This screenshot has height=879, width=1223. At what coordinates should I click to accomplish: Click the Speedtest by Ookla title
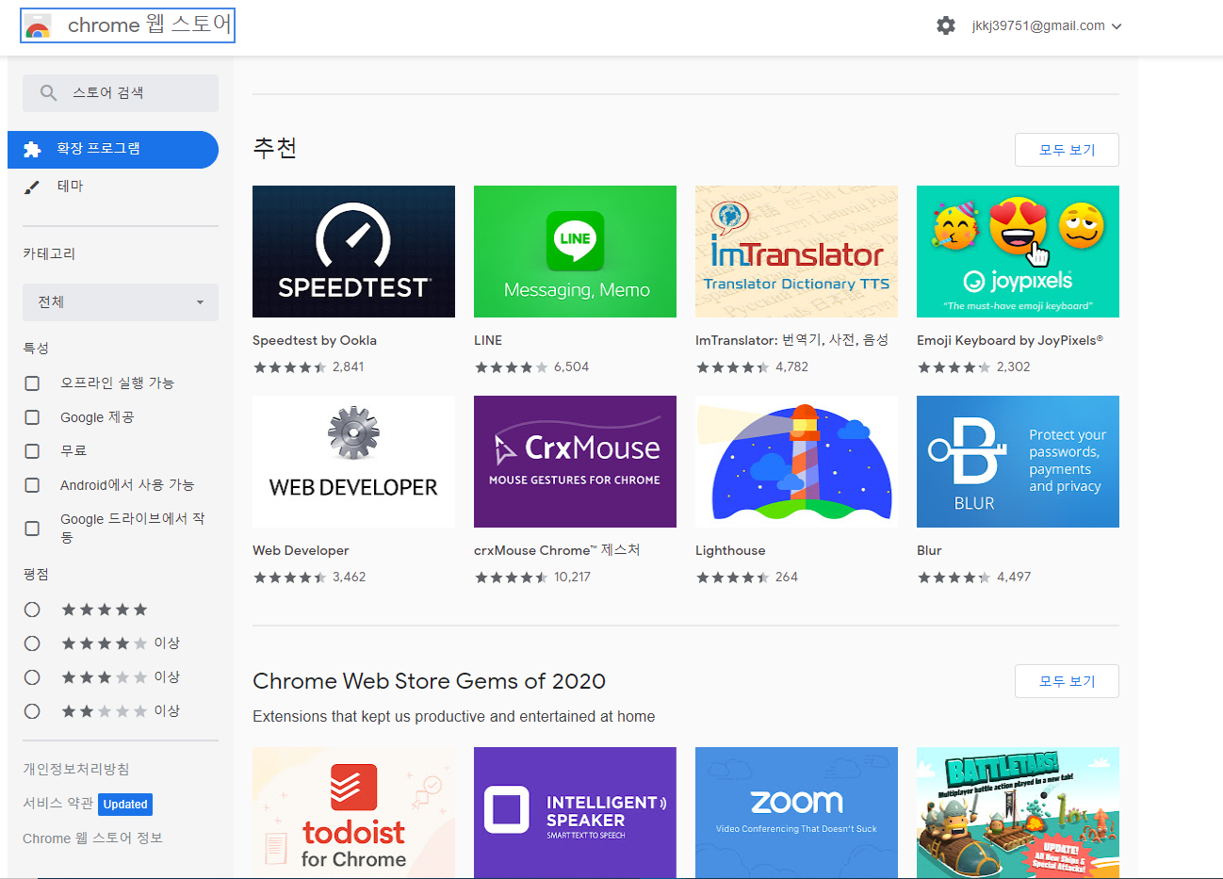(x=315, y=340)
